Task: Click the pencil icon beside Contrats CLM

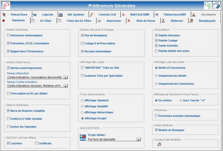Action: click(x=92, y=15)
